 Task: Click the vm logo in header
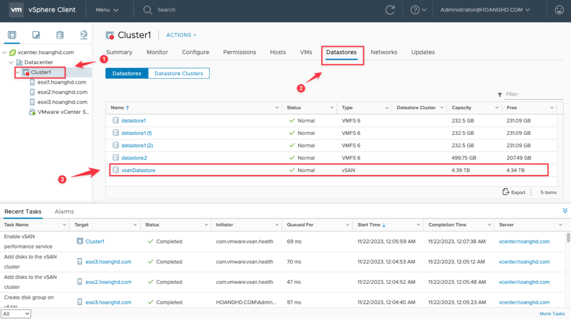click(16, 10)
